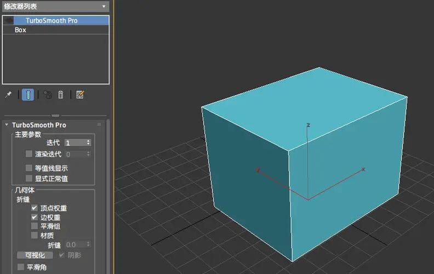This screenshot has width=434, height=274.
Task: Click the 迭代 value field
Action: [75, 142]
